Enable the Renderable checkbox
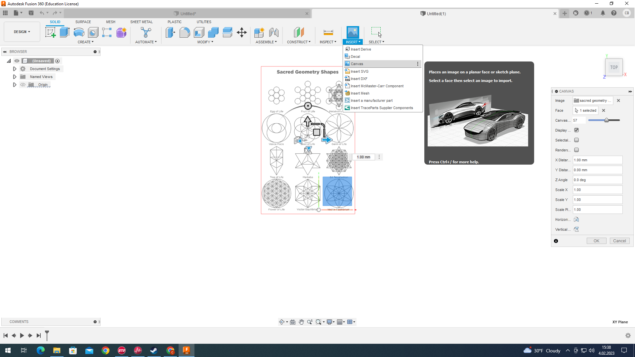 pyautogui.click(x=576, y=150)
